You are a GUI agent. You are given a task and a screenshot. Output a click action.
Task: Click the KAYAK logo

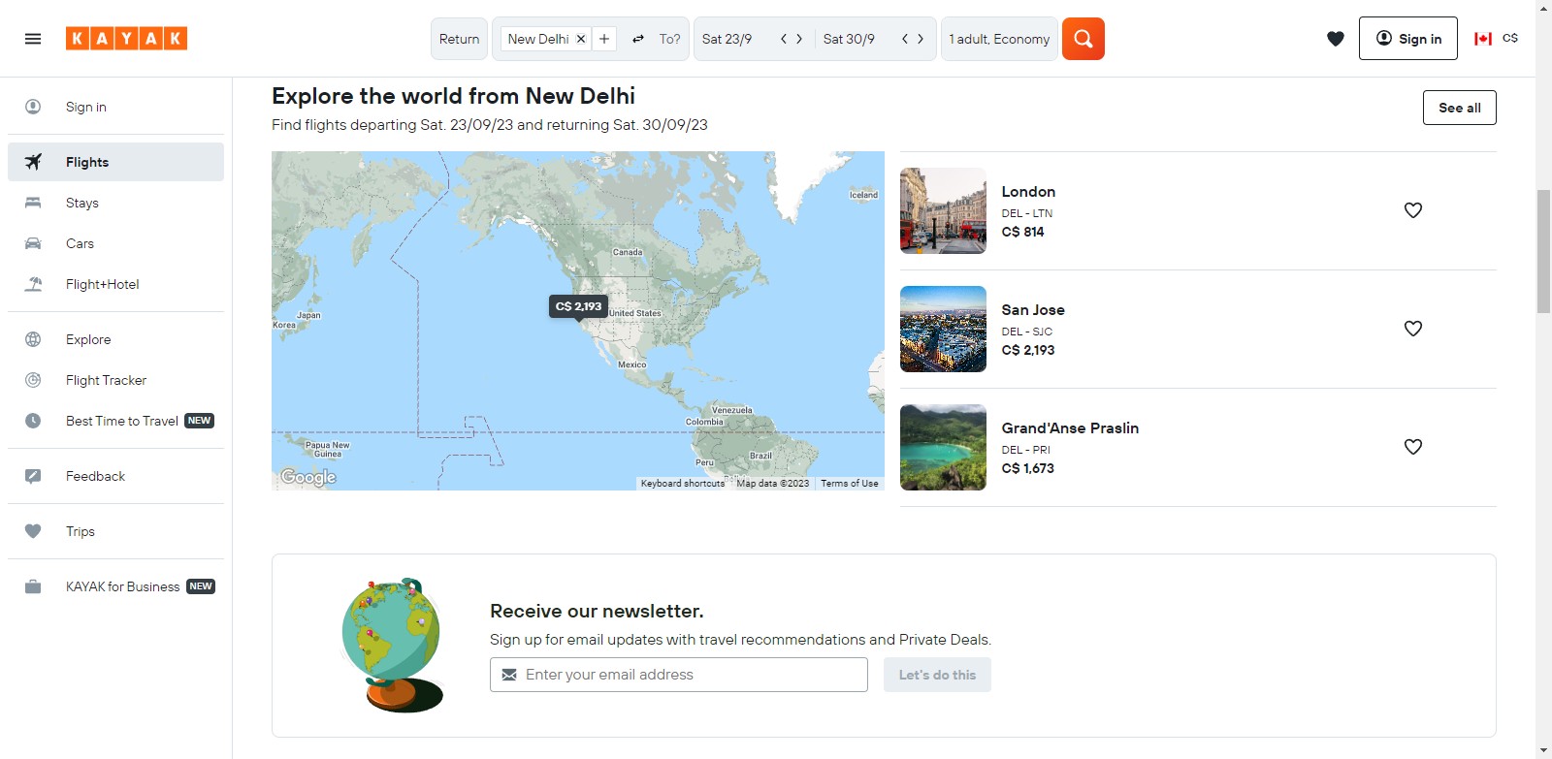[x=126, y=39]
